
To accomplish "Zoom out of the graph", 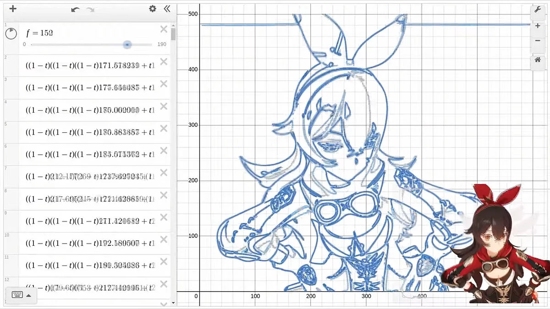I will click(x=538, y=41).
